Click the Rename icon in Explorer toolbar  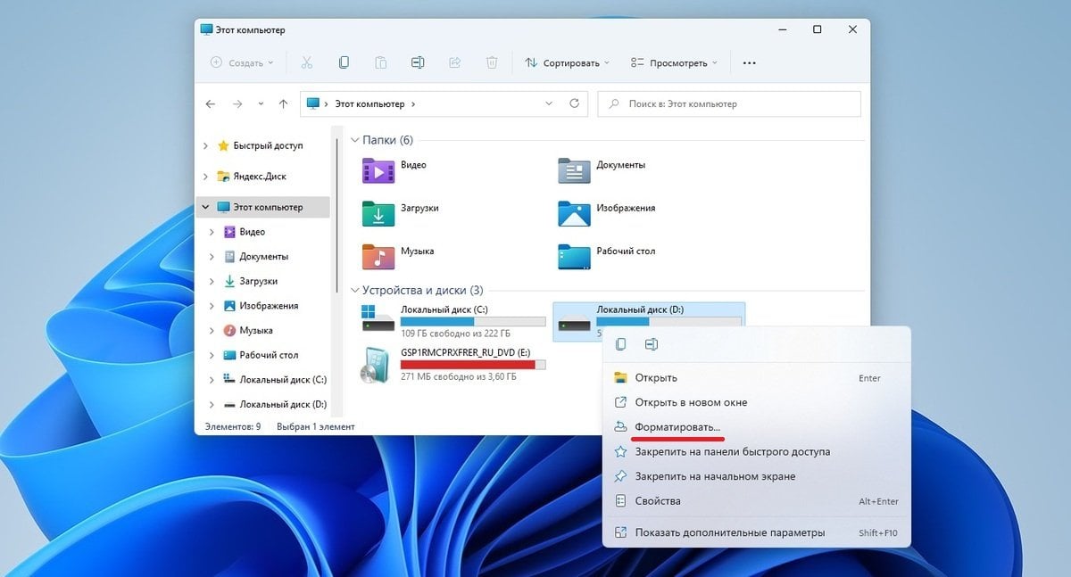click(x=418, y=63)
